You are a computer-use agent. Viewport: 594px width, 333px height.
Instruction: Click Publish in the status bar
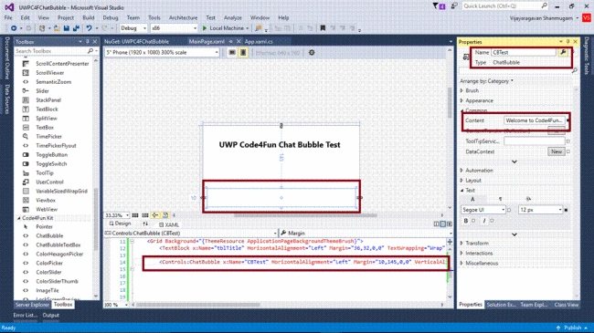[x=572, y=328]
